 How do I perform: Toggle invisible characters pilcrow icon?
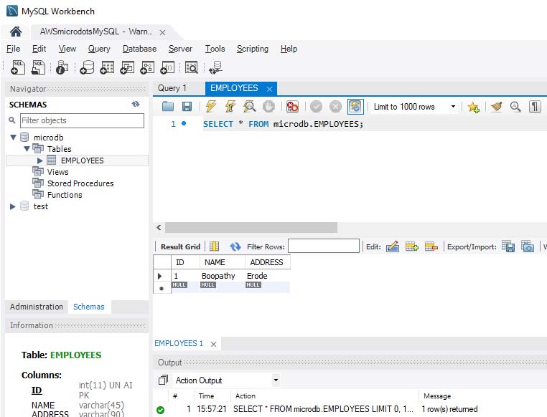coord(535,107)
